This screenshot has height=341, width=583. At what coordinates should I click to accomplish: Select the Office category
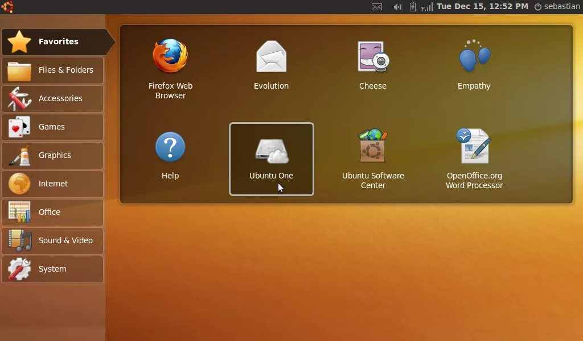point(52,212)
